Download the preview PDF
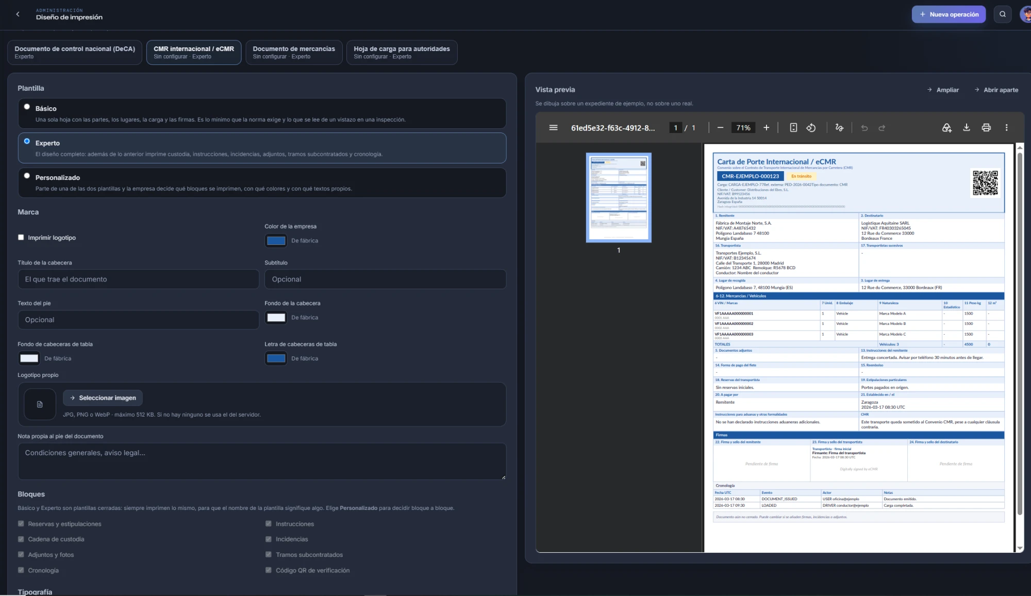 pos(967,128)
